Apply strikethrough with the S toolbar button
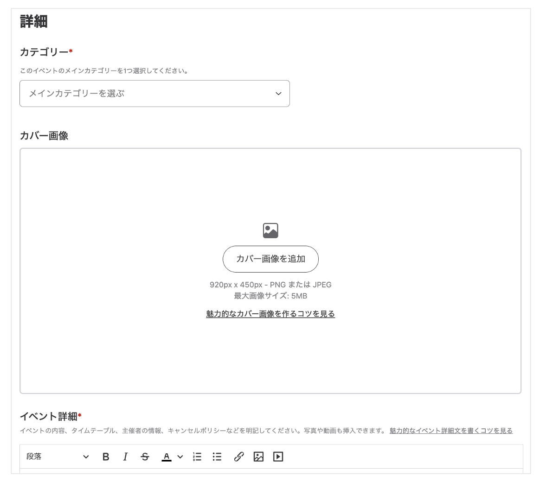 click(x=145, y=457)
